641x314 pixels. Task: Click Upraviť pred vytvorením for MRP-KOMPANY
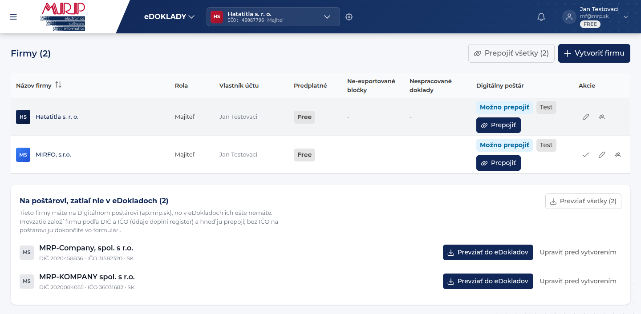578,281
